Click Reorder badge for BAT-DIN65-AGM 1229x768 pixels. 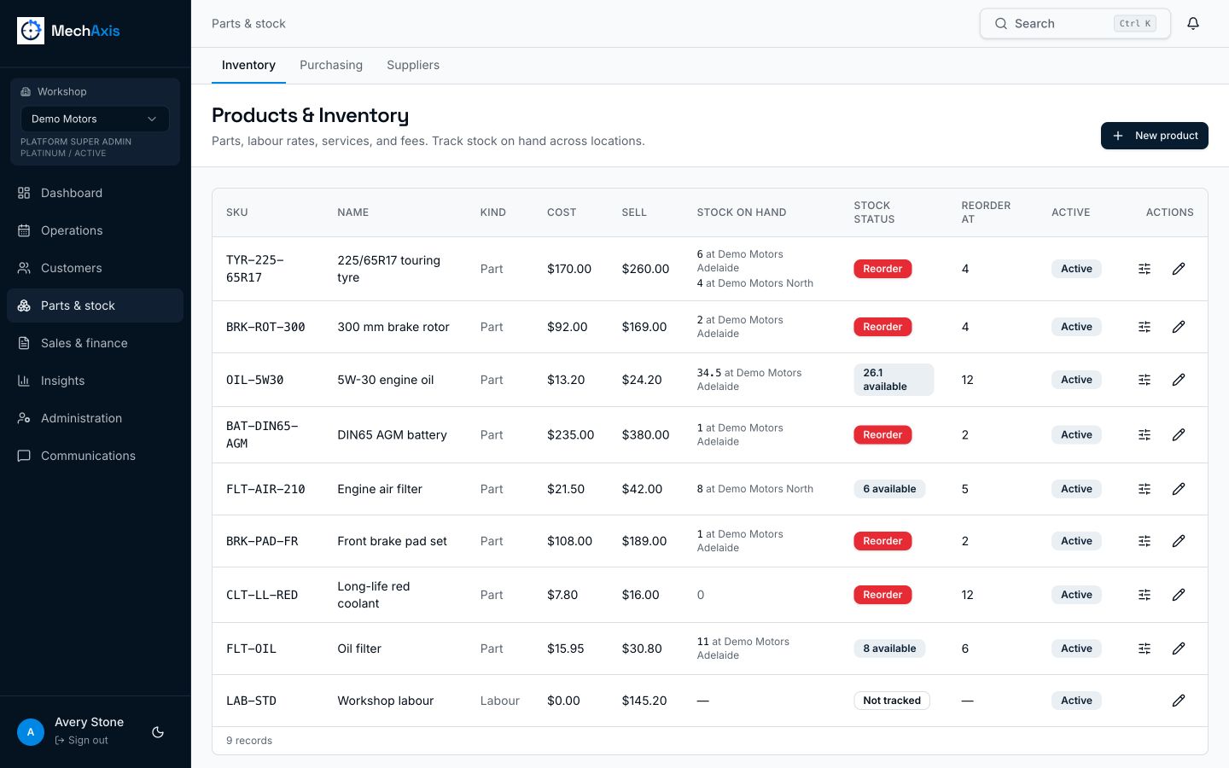[x=882, y=435]
